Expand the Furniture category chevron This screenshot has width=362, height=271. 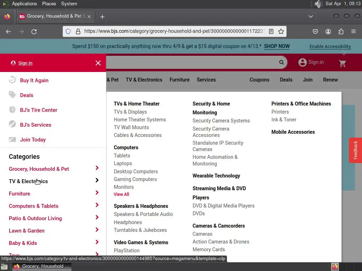97,193
